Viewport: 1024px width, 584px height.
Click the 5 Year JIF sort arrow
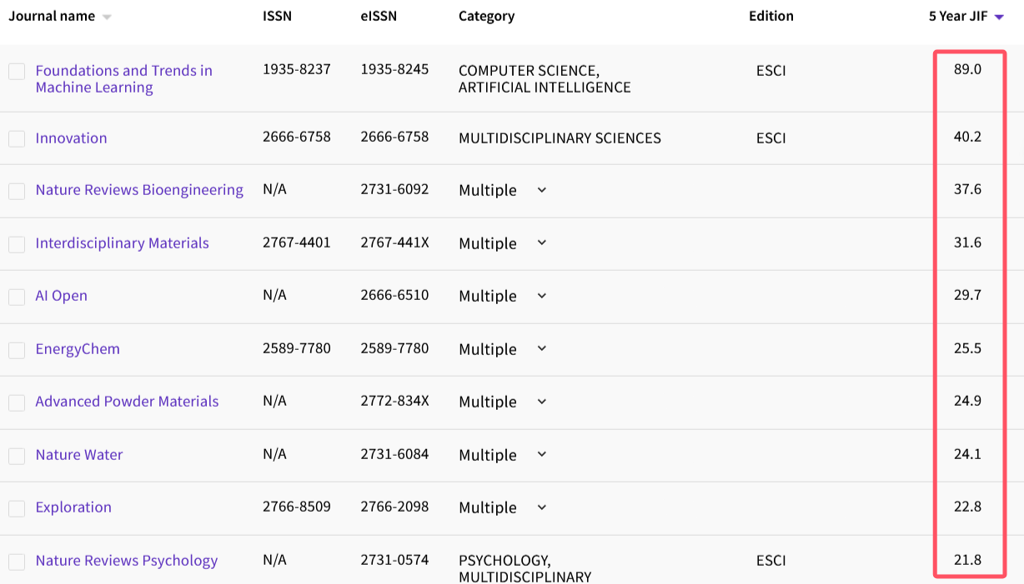(999, 17)
